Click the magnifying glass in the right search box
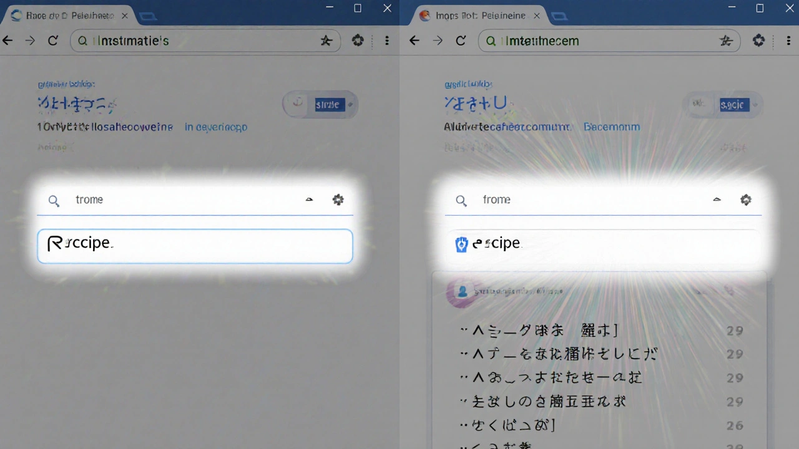The height and width of the screenshot is (449, 799). (x=461, y=200)
